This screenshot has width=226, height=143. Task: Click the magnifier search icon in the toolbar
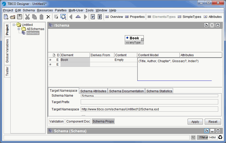(x=63, y=17)
